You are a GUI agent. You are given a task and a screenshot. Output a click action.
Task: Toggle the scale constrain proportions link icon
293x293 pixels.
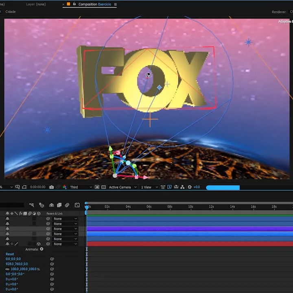7,269
